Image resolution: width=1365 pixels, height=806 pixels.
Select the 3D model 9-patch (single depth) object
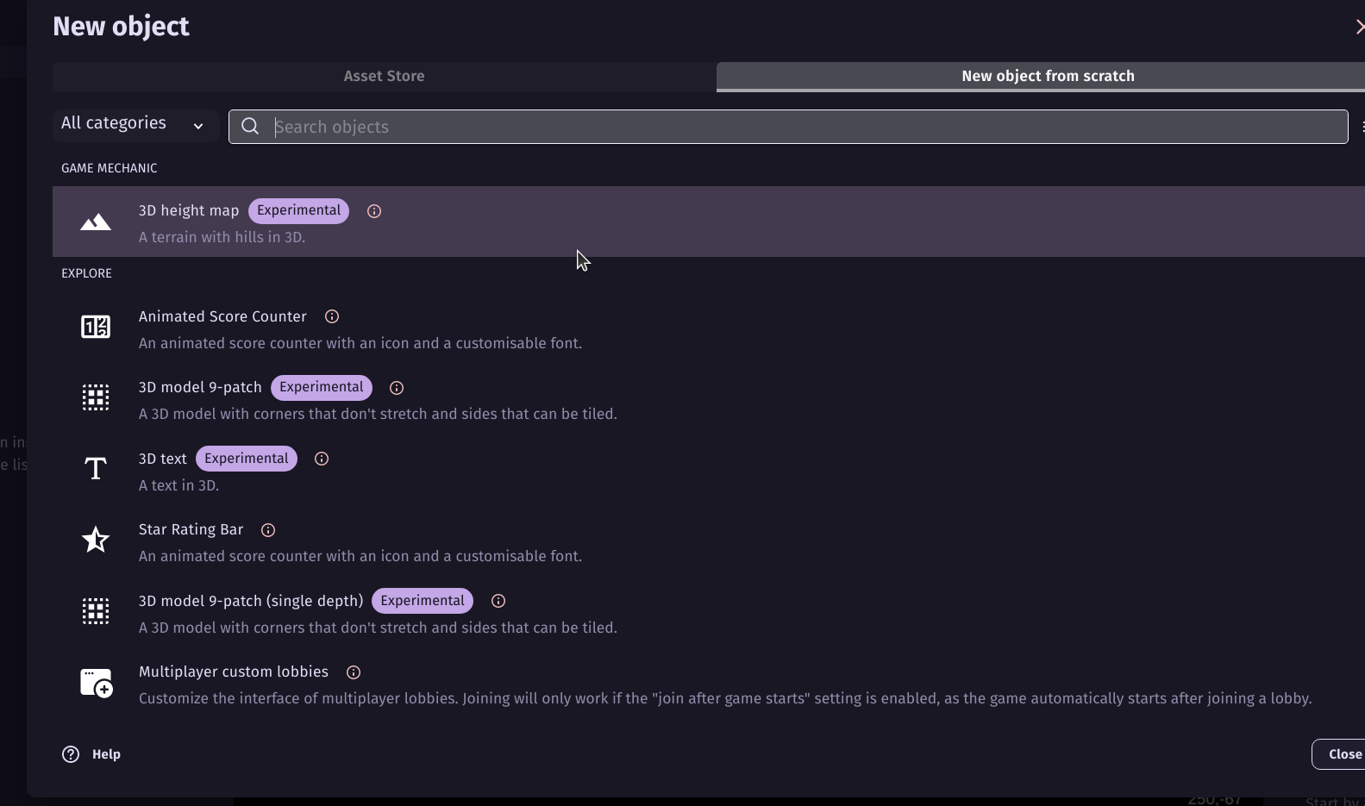pos(251,601)
